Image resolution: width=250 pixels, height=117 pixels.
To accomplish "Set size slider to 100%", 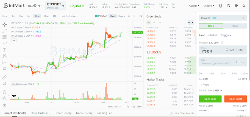I will tap(246, 70).
